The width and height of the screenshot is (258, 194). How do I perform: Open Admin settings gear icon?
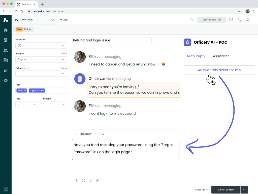(6, 80)
